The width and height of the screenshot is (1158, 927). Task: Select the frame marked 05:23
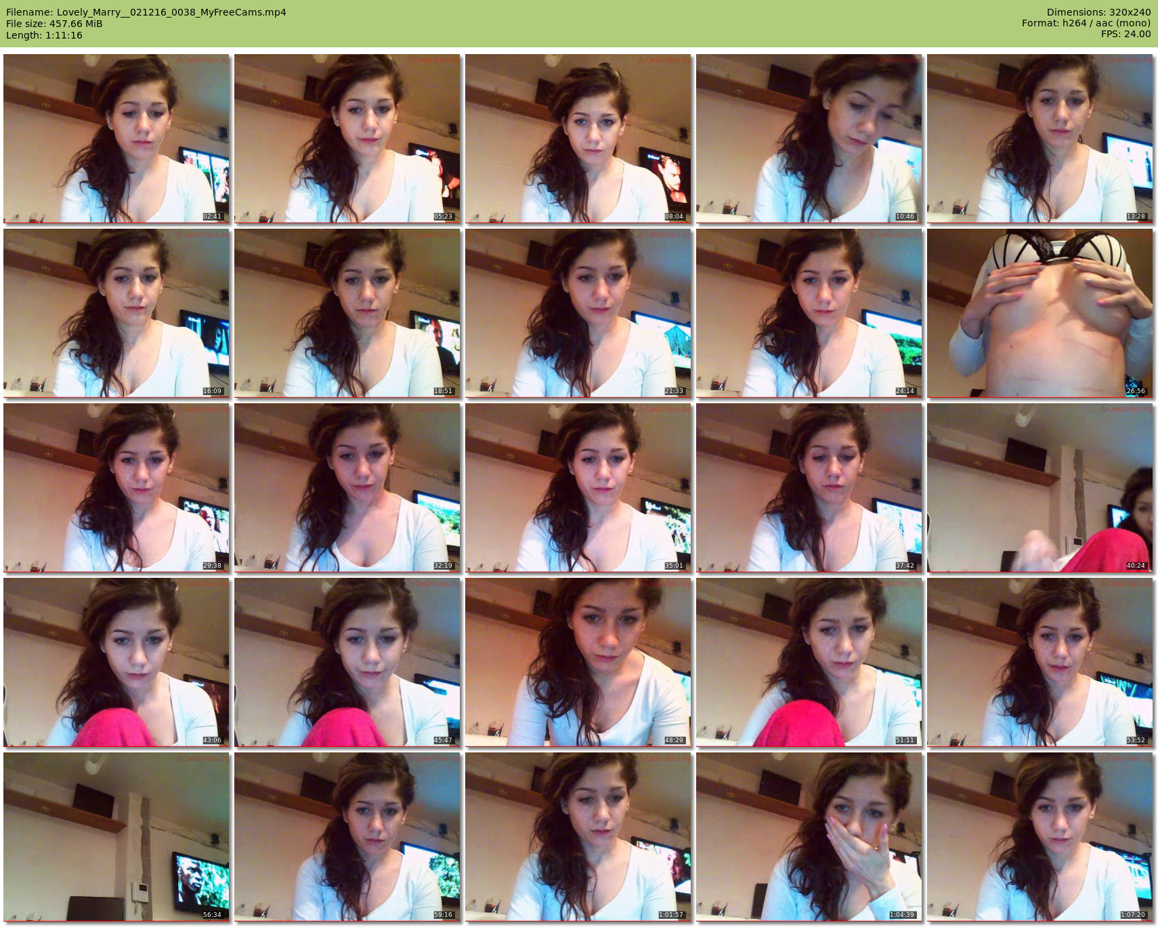(x=347, y=139)
